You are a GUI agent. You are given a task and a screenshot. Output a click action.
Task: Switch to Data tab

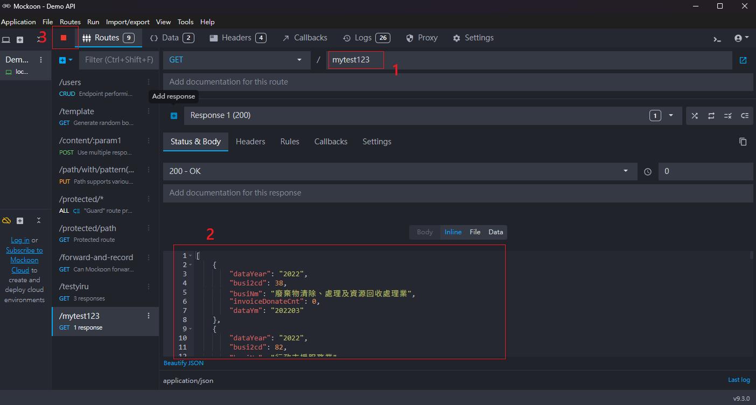[172, 38]
